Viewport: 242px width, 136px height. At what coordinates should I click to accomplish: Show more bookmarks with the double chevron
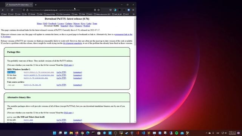point(133,14)
